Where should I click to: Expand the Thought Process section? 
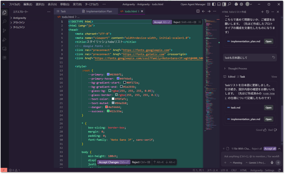(x=237, y=68)
